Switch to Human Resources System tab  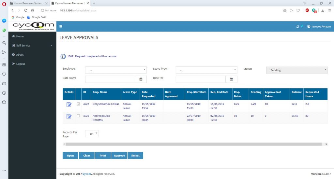[x=29, y=3]
